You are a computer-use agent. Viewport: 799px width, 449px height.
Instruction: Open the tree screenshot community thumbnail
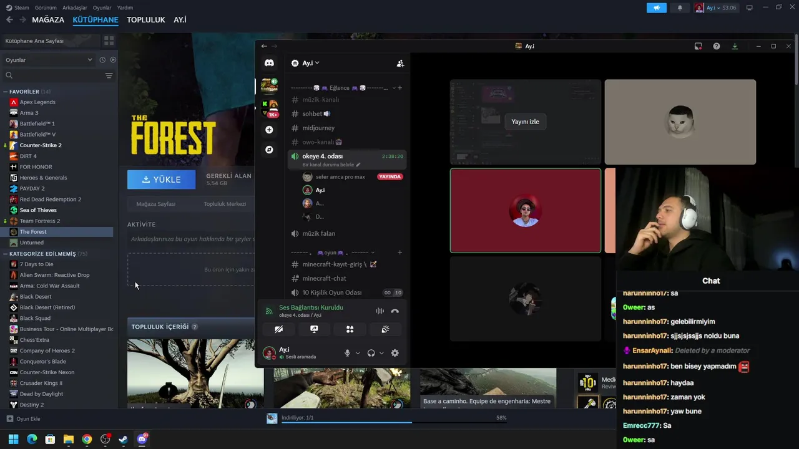(x=195, y=374)
